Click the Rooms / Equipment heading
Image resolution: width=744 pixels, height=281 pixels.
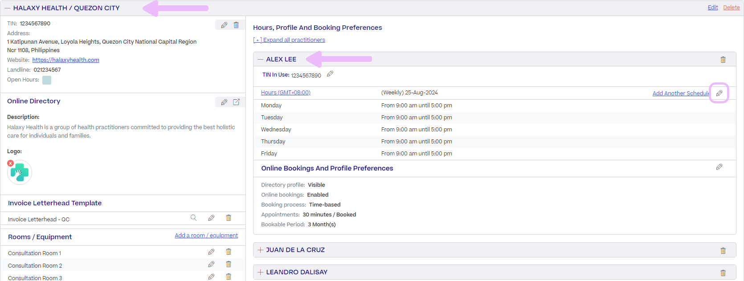point(40,237)
